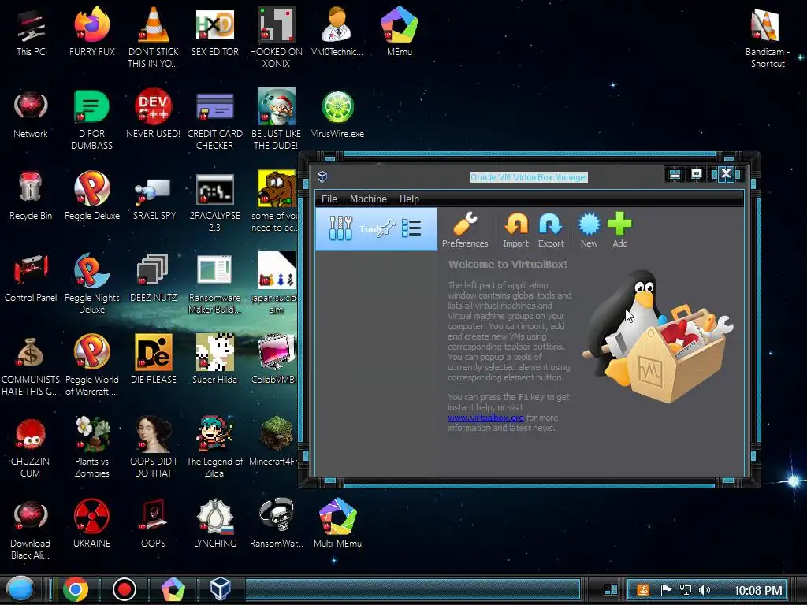807x605 pixels.
Task: Select the VM0Technic desktop icon
Action: pos(337,32)
